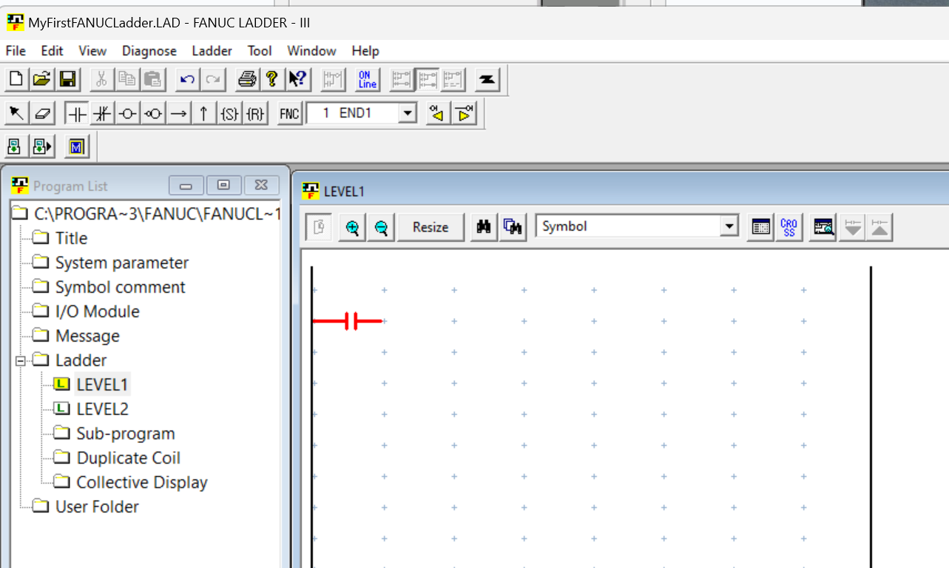Open the program monitor M icon
The height and width of the screenshot is (568, 949).
tap(76, 146)
